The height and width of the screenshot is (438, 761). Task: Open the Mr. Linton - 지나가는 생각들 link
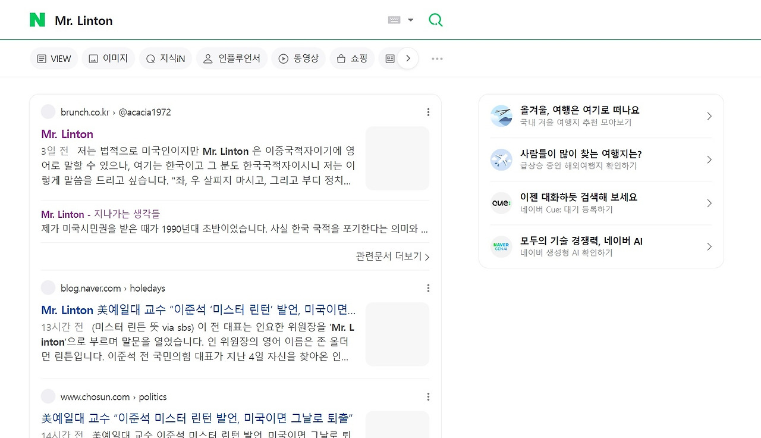coord(100,214)
